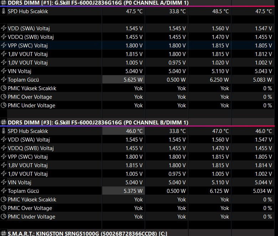278x236 pixels.
Task: Click bolt icon of DIMM #1 1,8V VOUT Voltaj
Action: [4, 54]
